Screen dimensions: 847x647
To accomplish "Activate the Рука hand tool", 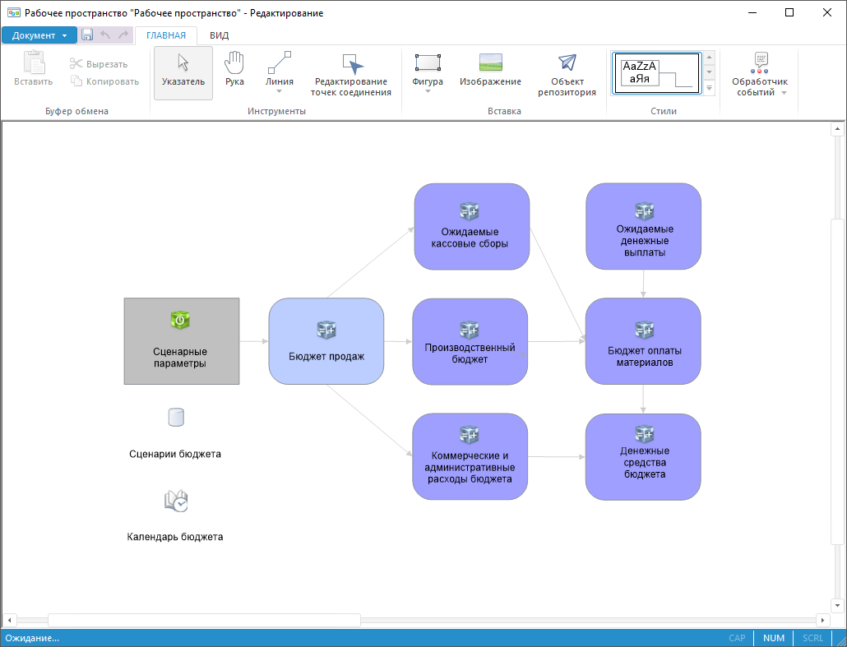I will [234, 70].
